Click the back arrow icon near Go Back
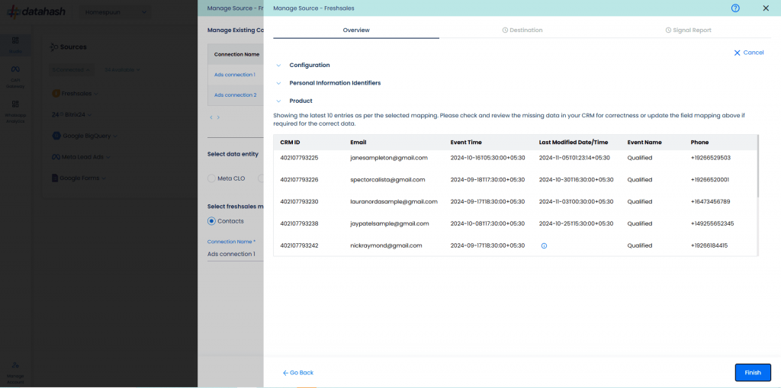Image resolution: width=781 pixels, height=388 pixels. point(285,373)
